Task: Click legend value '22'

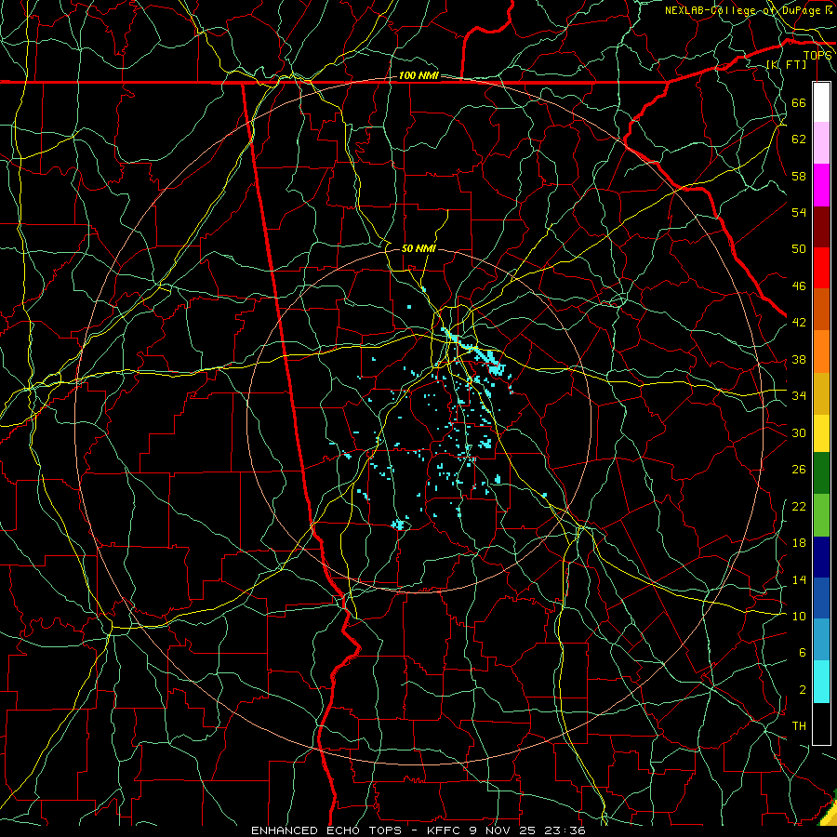Action: click(x=799, y=507)
